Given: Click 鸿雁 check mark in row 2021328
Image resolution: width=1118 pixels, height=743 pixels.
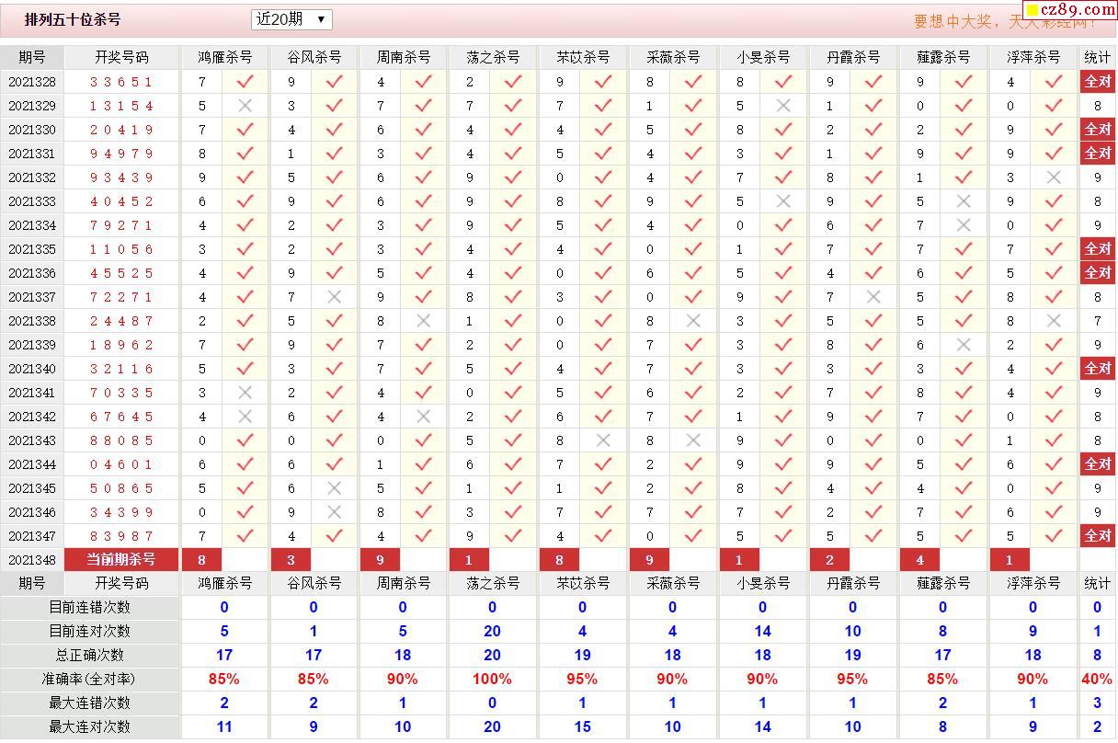Looking at the screenshot, I should [245, 81].
